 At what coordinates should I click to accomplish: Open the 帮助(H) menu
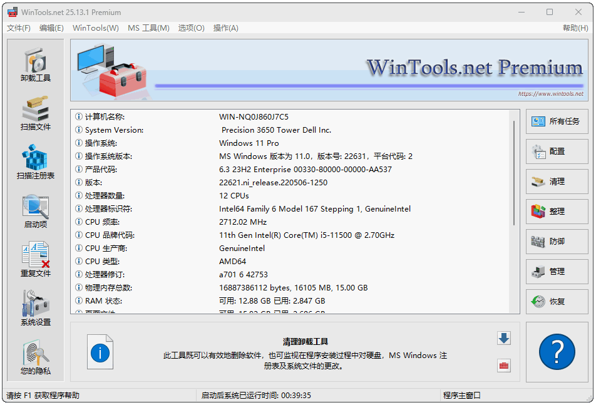pyautogui.click(x=575, y=28)
